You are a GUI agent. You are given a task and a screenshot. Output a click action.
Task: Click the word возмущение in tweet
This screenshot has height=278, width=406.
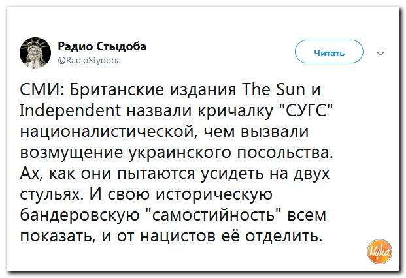pos(71,153)
